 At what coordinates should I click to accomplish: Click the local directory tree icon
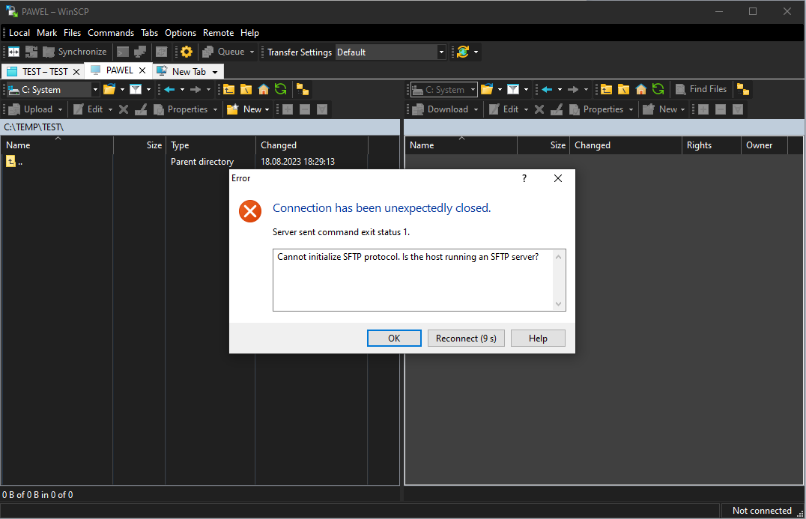pos(303,90)
